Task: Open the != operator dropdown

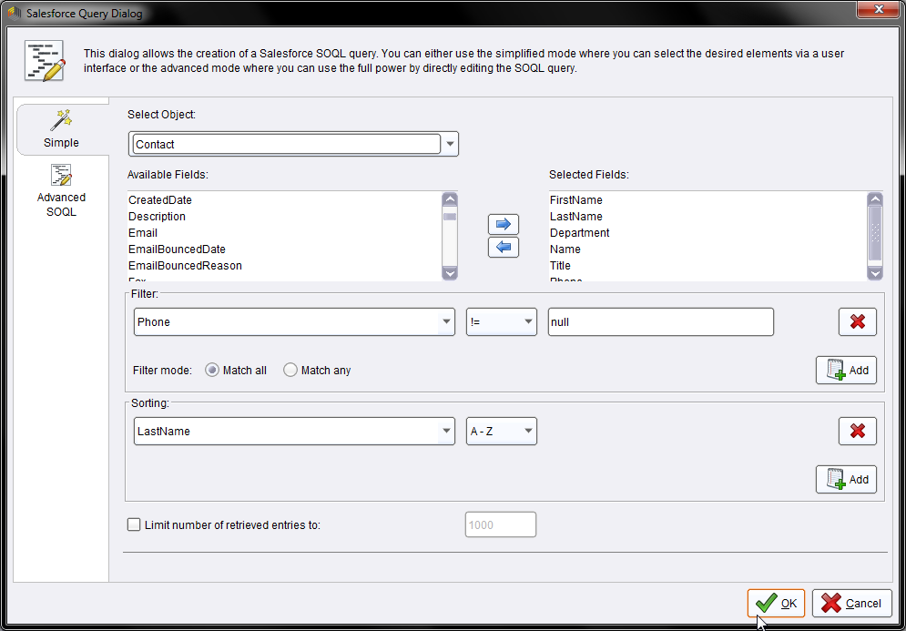Action: tap(528, 322)
